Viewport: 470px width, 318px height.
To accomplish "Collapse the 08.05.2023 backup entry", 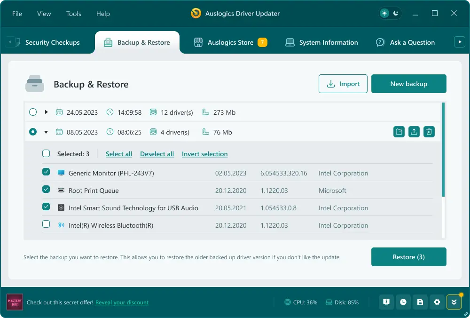I will tap(46, 132).
